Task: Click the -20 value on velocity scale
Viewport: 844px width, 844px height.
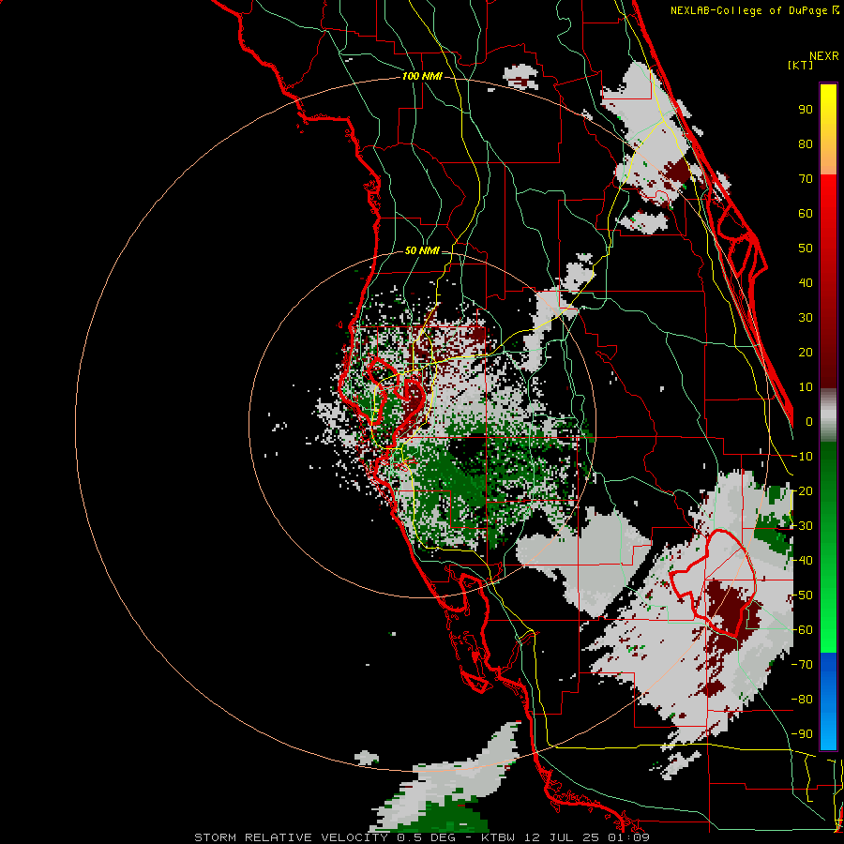Action: coord(803,491)
